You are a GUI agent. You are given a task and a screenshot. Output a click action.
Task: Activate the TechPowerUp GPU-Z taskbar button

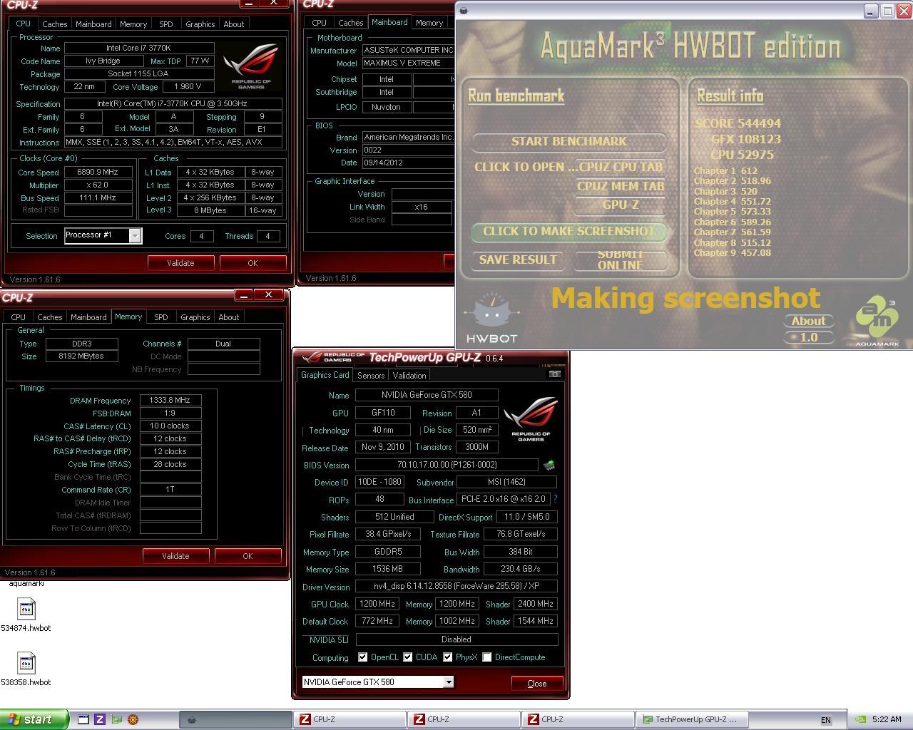pos(691,719)
